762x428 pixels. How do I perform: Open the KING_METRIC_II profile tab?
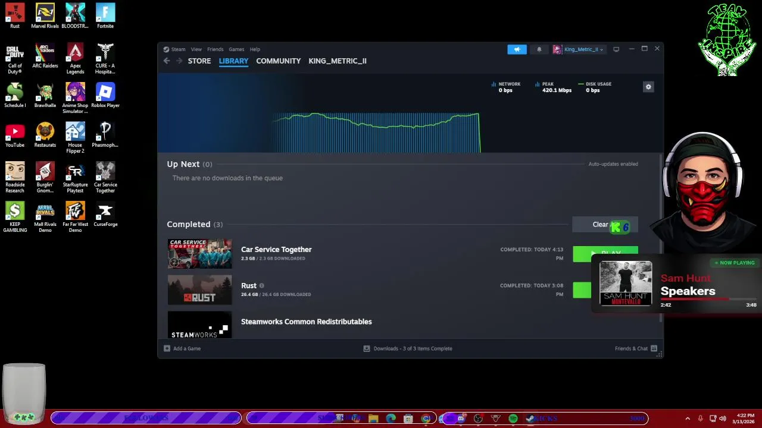click(x=338, y=61)
